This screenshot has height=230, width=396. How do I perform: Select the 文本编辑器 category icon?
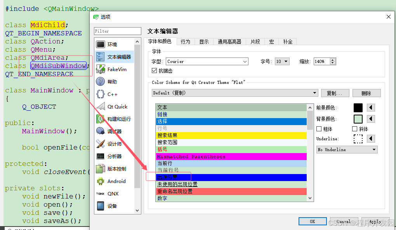click(101, 57)
